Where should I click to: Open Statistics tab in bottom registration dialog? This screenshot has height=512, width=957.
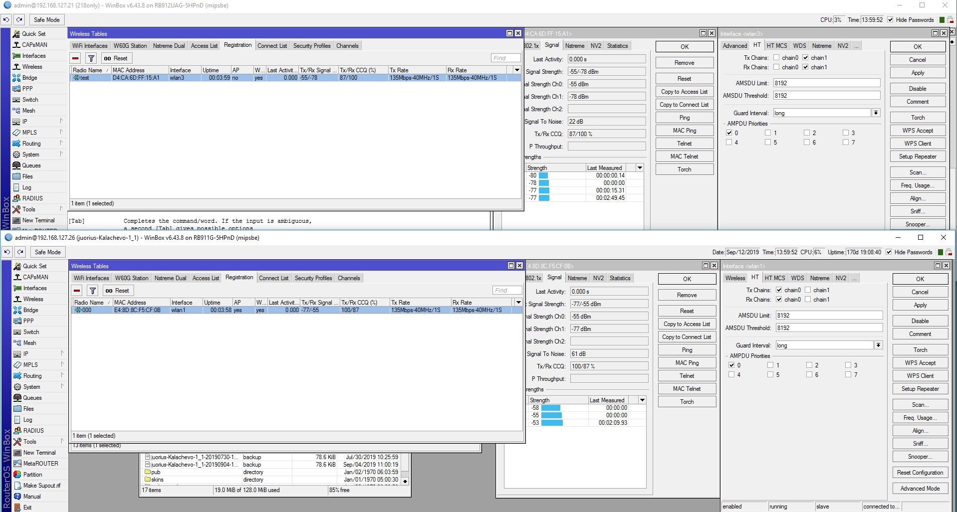[620, 278]
